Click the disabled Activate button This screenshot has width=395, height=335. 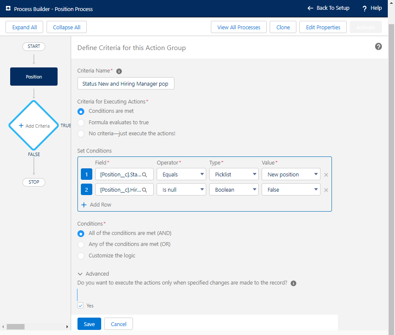pyautogui.click(x=365, y=27)
